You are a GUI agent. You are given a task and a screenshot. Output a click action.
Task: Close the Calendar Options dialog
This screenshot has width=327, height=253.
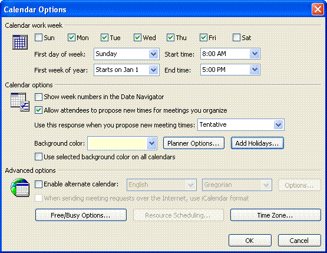(318, 9)
